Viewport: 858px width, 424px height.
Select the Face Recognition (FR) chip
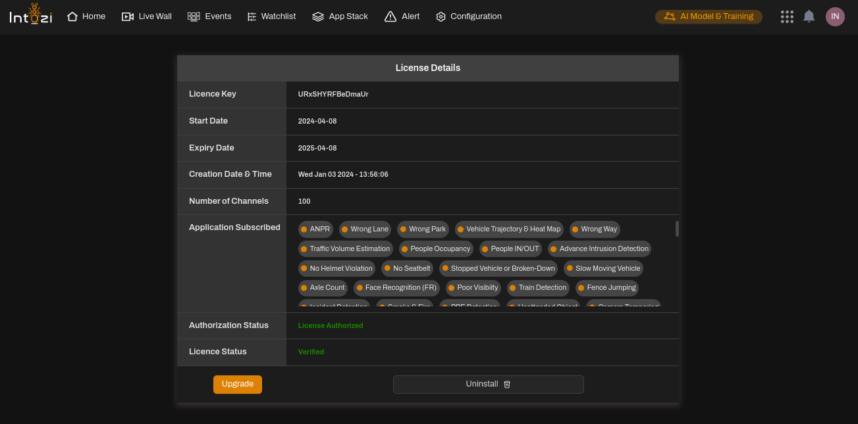[x=396, y=288]
